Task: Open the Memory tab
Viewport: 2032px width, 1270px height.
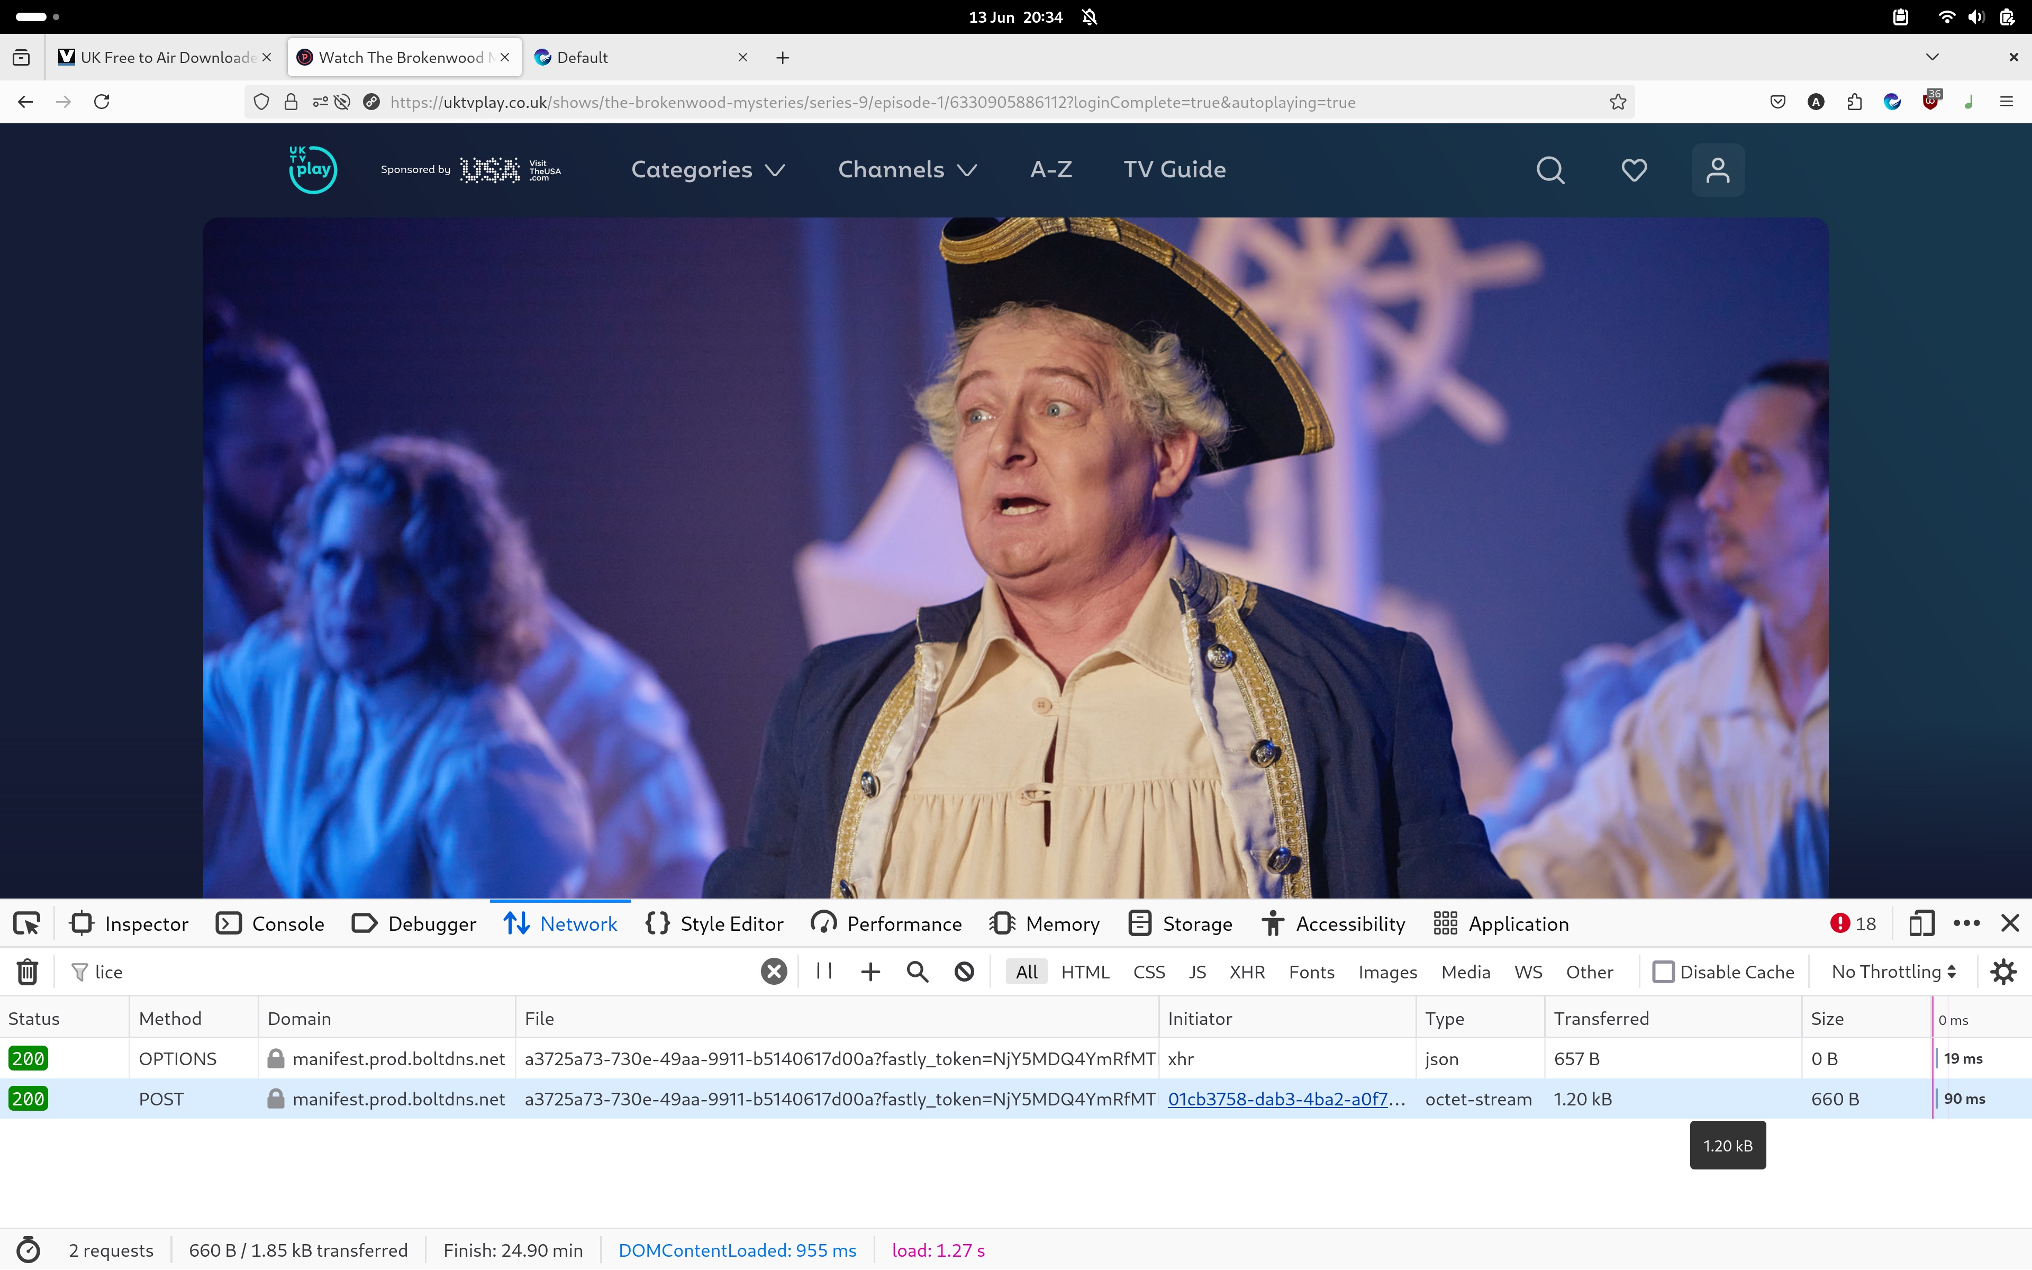Action: (x=1045, y=924)
